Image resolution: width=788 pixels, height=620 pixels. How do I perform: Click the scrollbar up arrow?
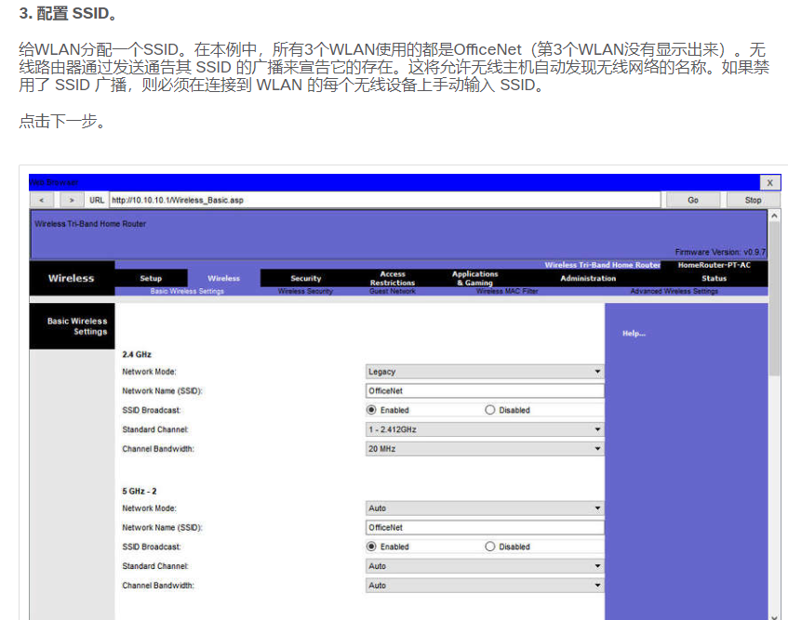(x=774, y=216)
